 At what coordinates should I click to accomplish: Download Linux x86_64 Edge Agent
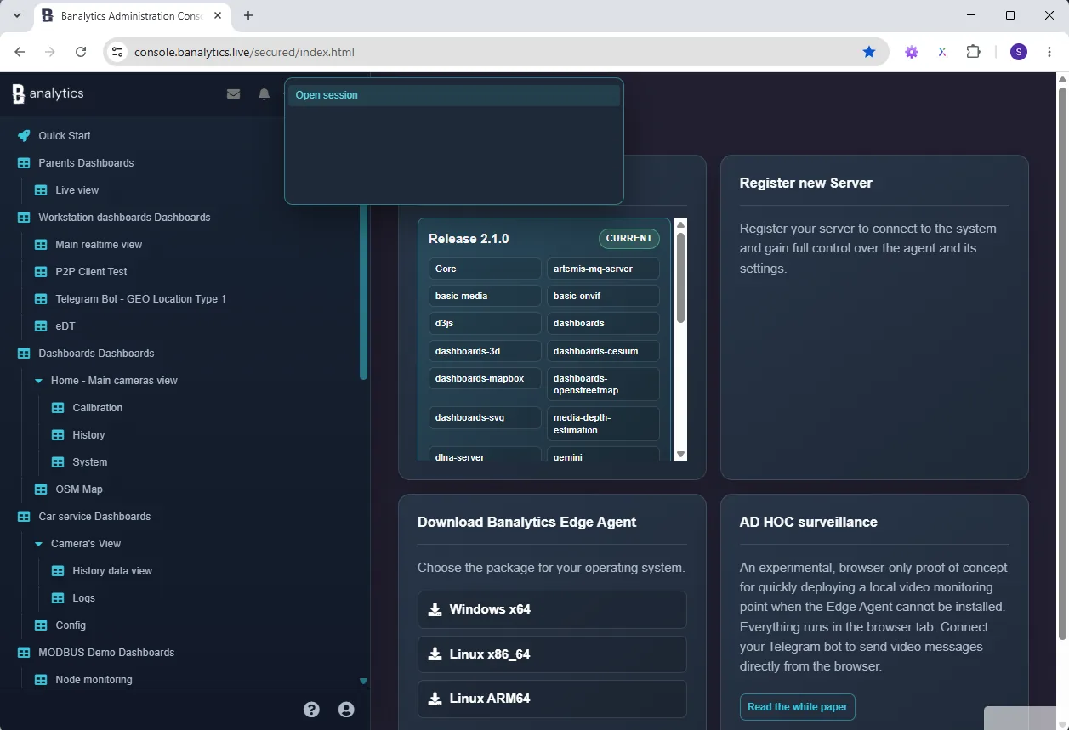coord(552,654)
